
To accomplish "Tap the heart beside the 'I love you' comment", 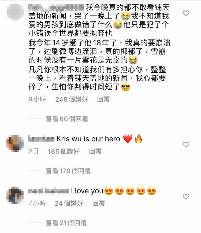I will pos(186,197).
